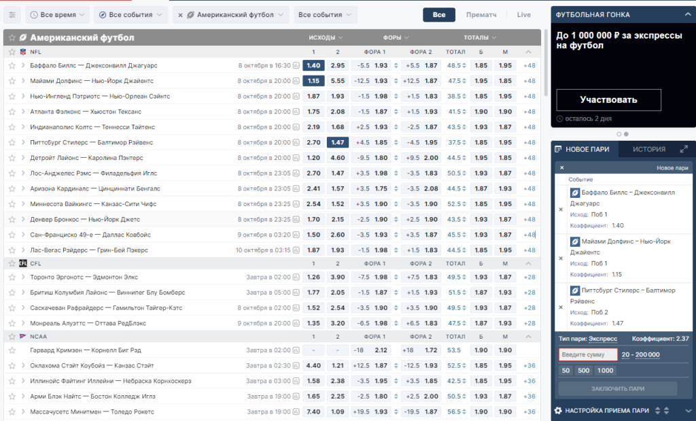Screen dimensions: 696x421
Task: Favorite the 'Американский футбол' section star
Action: tap(12, 38)
